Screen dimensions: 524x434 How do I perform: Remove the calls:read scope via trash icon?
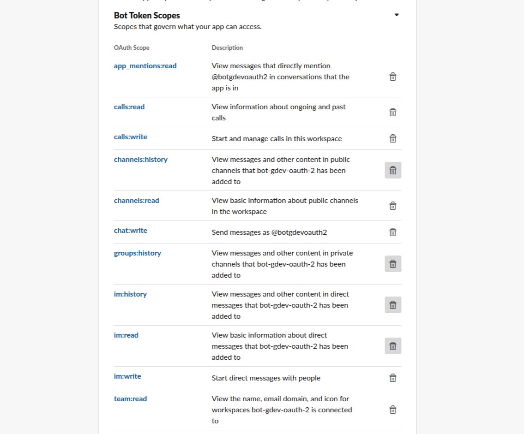tap(393, 112)
